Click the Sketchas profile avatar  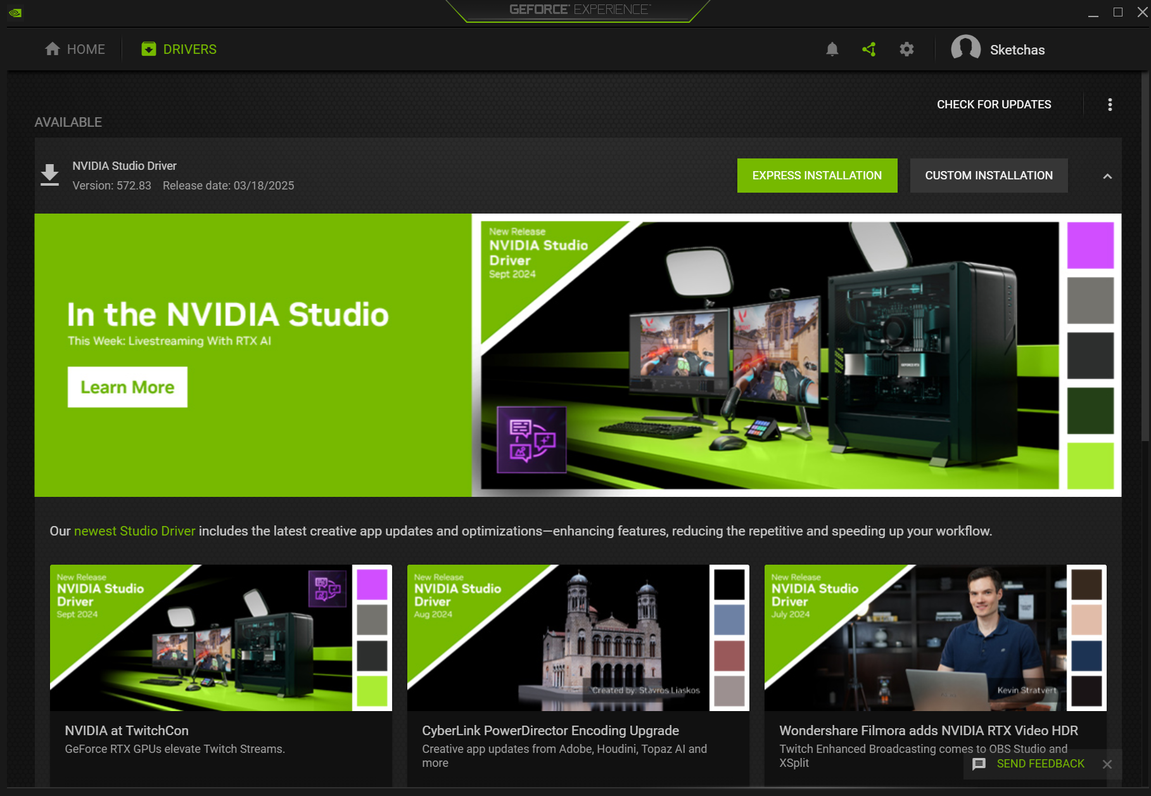pos(965,49)
